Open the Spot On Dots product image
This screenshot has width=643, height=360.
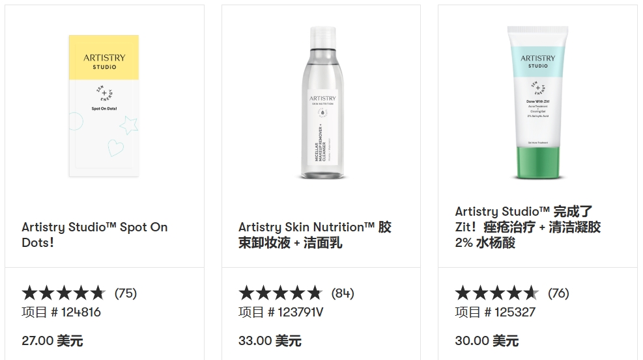(x=104, y=106)
